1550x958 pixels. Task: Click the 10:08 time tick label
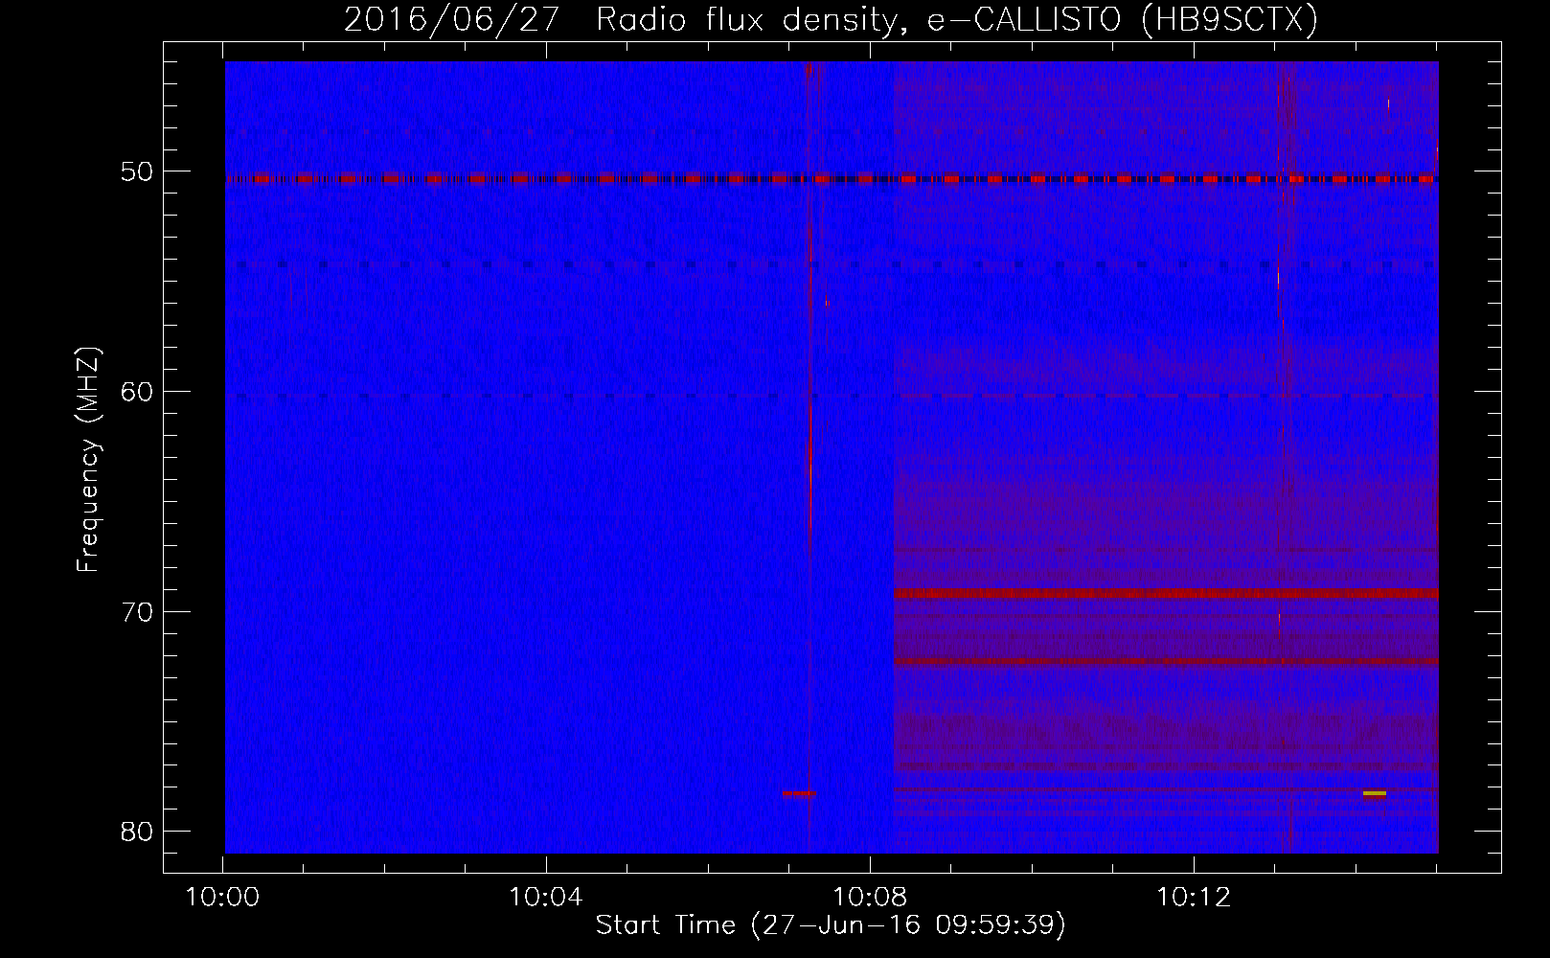(870, 898)
